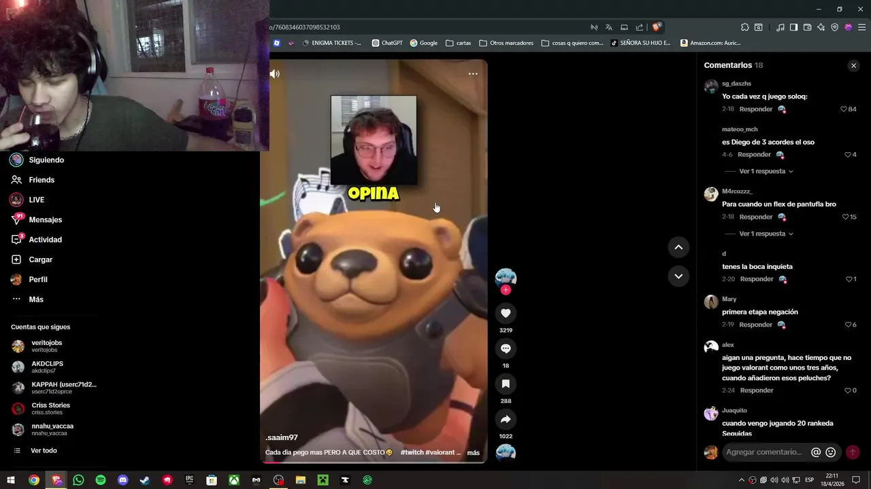The height and width of the screenshot is (489, 871).
Task: Open WhatsApp from the taskbar
Action: [x=78, y=480]
